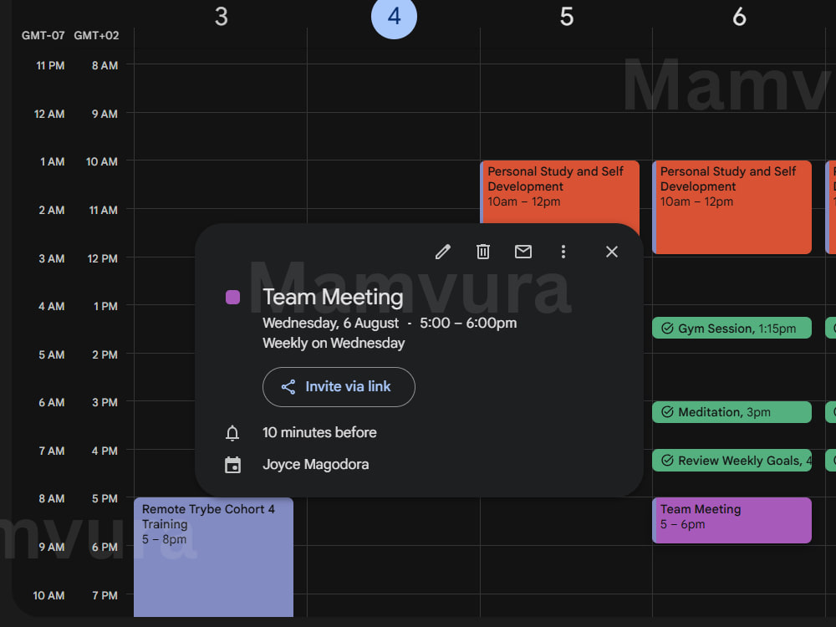Click the pencil edit event icon
The height and width of the screenshot is (627, 836).
click(x=442, y=252)
